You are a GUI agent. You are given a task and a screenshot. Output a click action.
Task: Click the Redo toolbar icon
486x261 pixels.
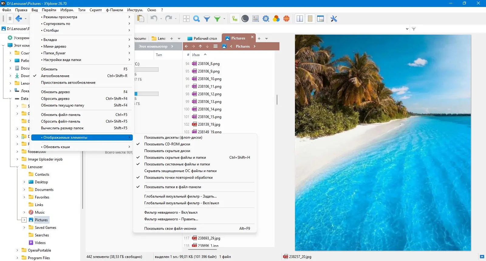(169, 19)
